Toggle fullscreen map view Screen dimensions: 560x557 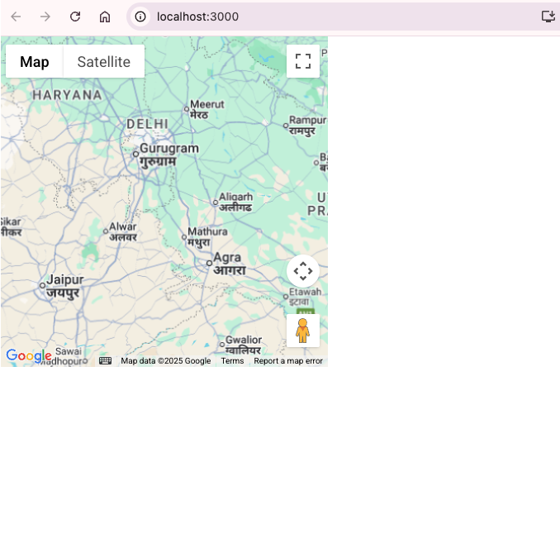[x=303, y=61]
